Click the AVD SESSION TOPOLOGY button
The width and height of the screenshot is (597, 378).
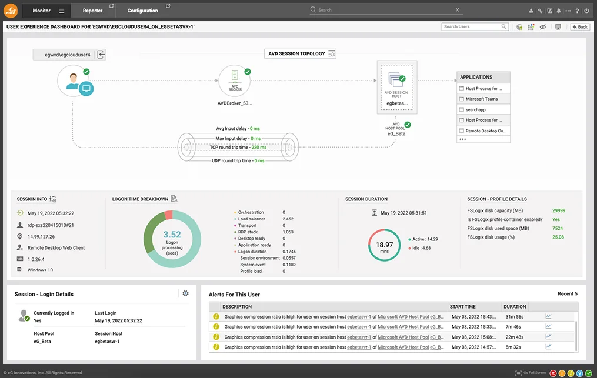300,53
